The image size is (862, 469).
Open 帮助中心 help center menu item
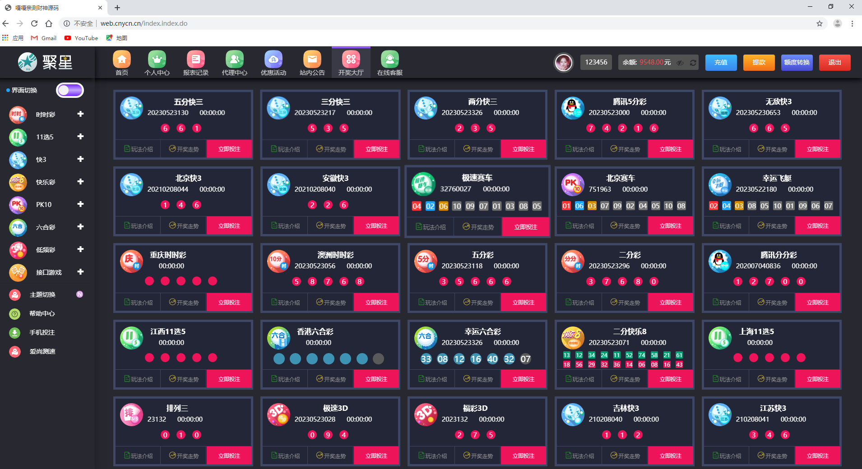[x=42, y=313]
